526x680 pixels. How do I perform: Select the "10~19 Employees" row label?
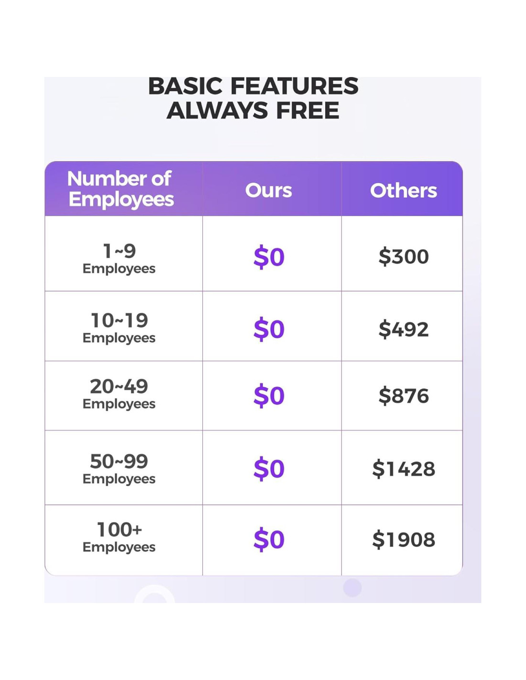[x=119, y=328]
